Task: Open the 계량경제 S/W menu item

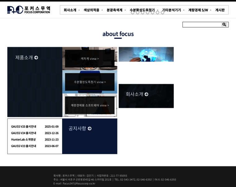Action: tap(198, 10)
